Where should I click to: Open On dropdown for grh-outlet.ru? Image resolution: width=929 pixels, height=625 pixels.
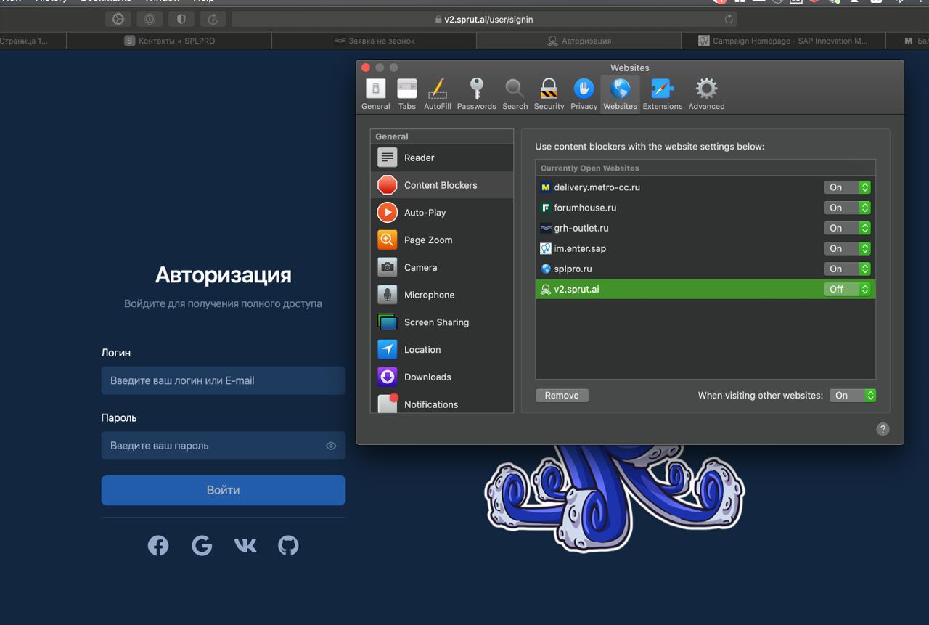(847, 228)
